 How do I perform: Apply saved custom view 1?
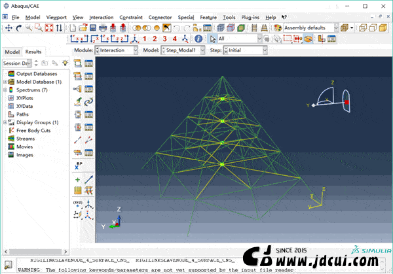point(145,39)
